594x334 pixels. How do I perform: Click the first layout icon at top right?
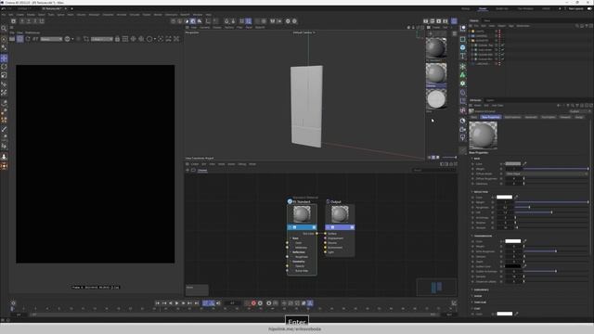click(x=426, y=21)
